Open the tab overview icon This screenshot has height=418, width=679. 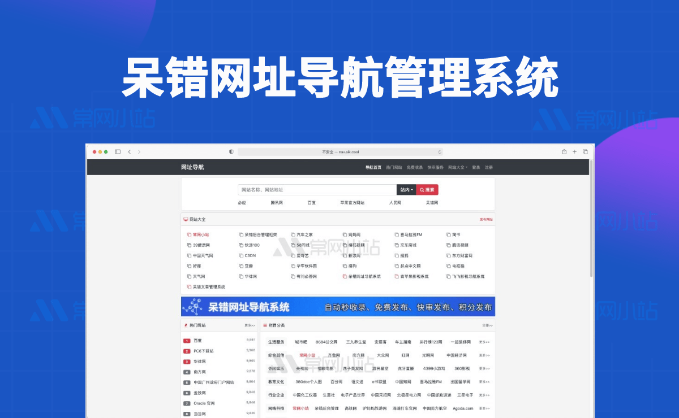click(585, 151)
